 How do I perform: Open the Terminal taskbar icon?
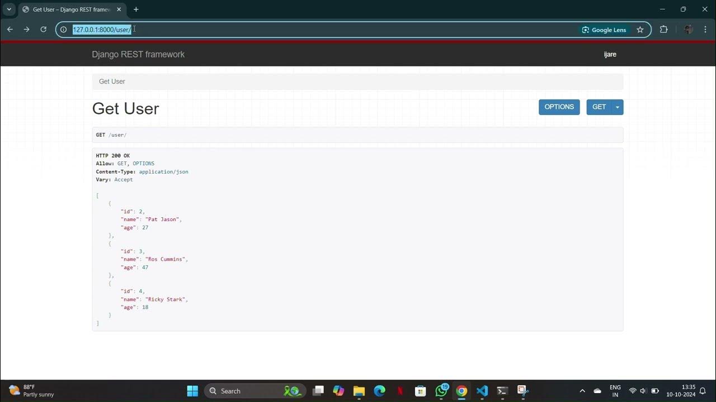tap(502, 391)
